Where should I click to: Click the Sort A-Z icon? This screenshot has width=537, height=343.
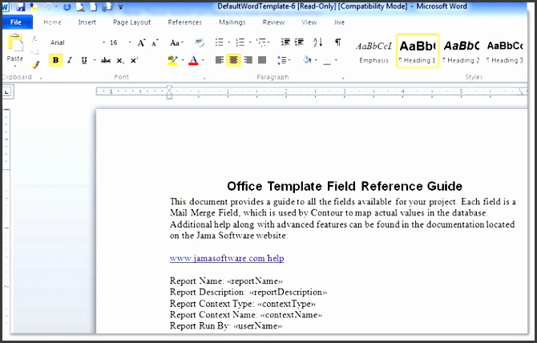[x=318, y=42]
